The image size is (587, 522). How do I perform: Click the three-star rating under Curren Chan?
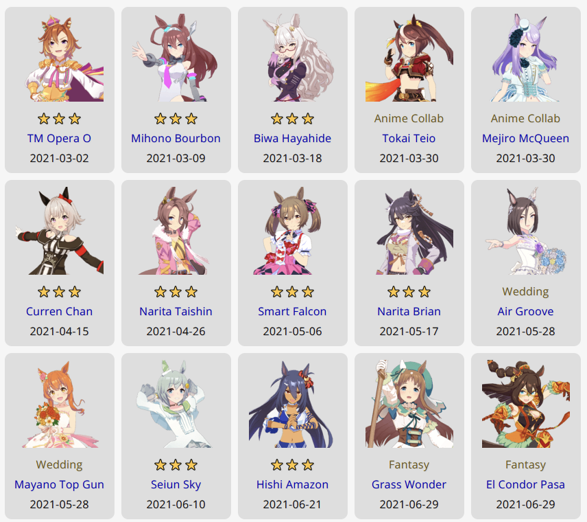[x=59, y=292]
